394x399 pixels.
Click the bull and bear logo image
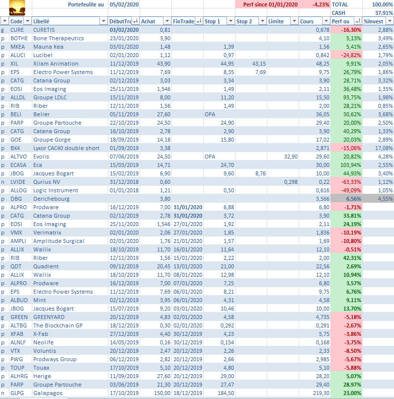click(x=17, y=7)
